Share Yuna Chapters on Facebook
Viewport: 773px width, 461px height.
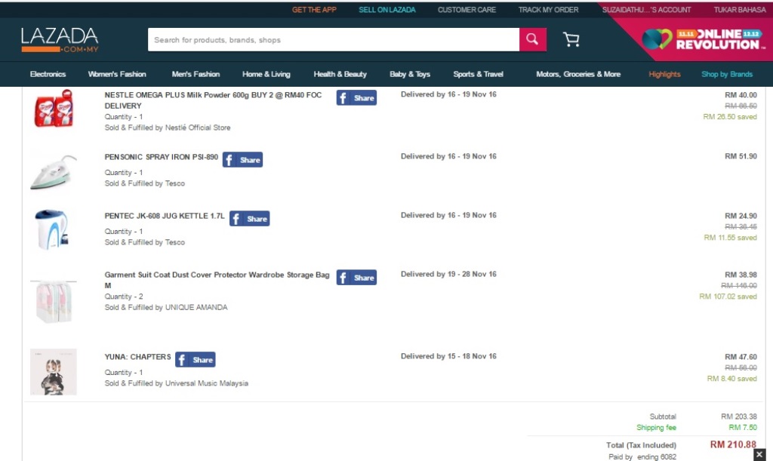click(196, 360)
